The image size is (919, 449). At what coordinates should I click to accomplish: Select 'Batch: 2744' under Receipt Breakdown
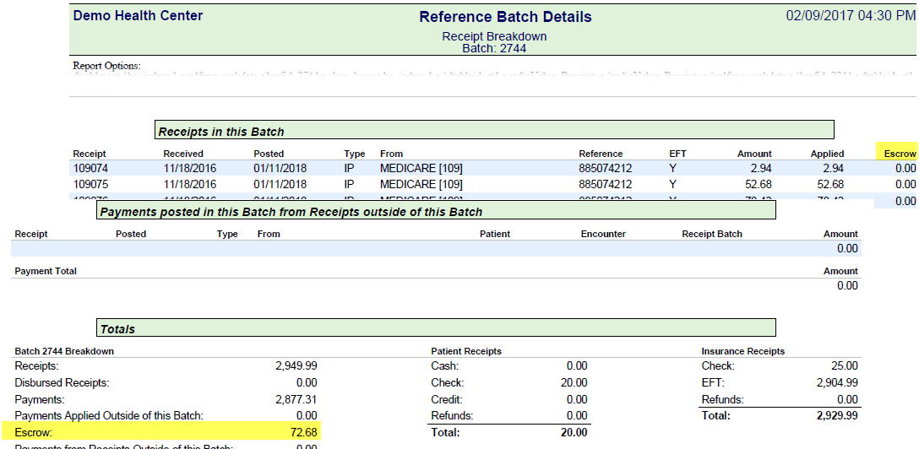[x=494, y=49]
